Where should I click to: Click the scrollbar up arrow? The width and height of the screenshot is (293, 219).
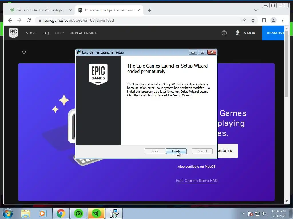point(286,28)
